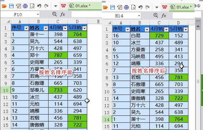
Task: Click Export to PDF icon in before-sort window
Action: [x=18, y=6]
